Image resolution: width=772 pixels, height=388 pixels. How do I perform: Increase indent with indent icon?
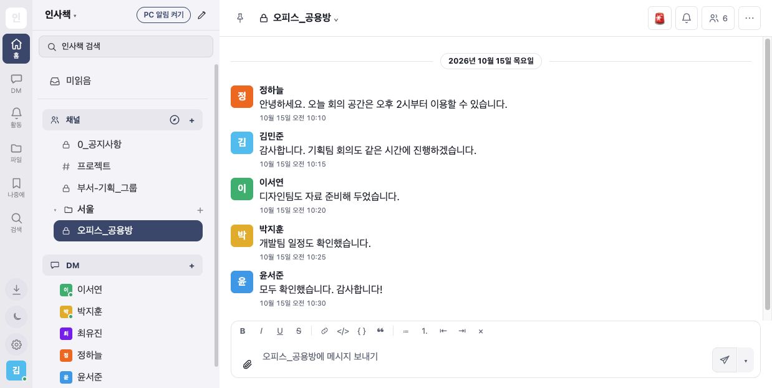pos(462,331)
